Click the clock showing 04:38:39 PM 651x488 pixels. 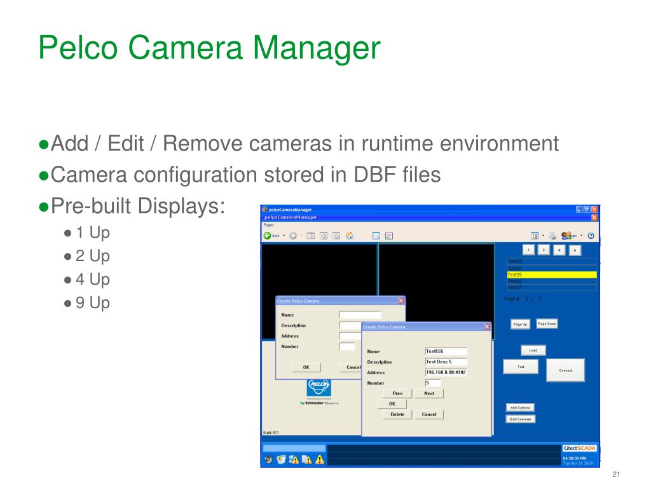[x=574, y=458]
